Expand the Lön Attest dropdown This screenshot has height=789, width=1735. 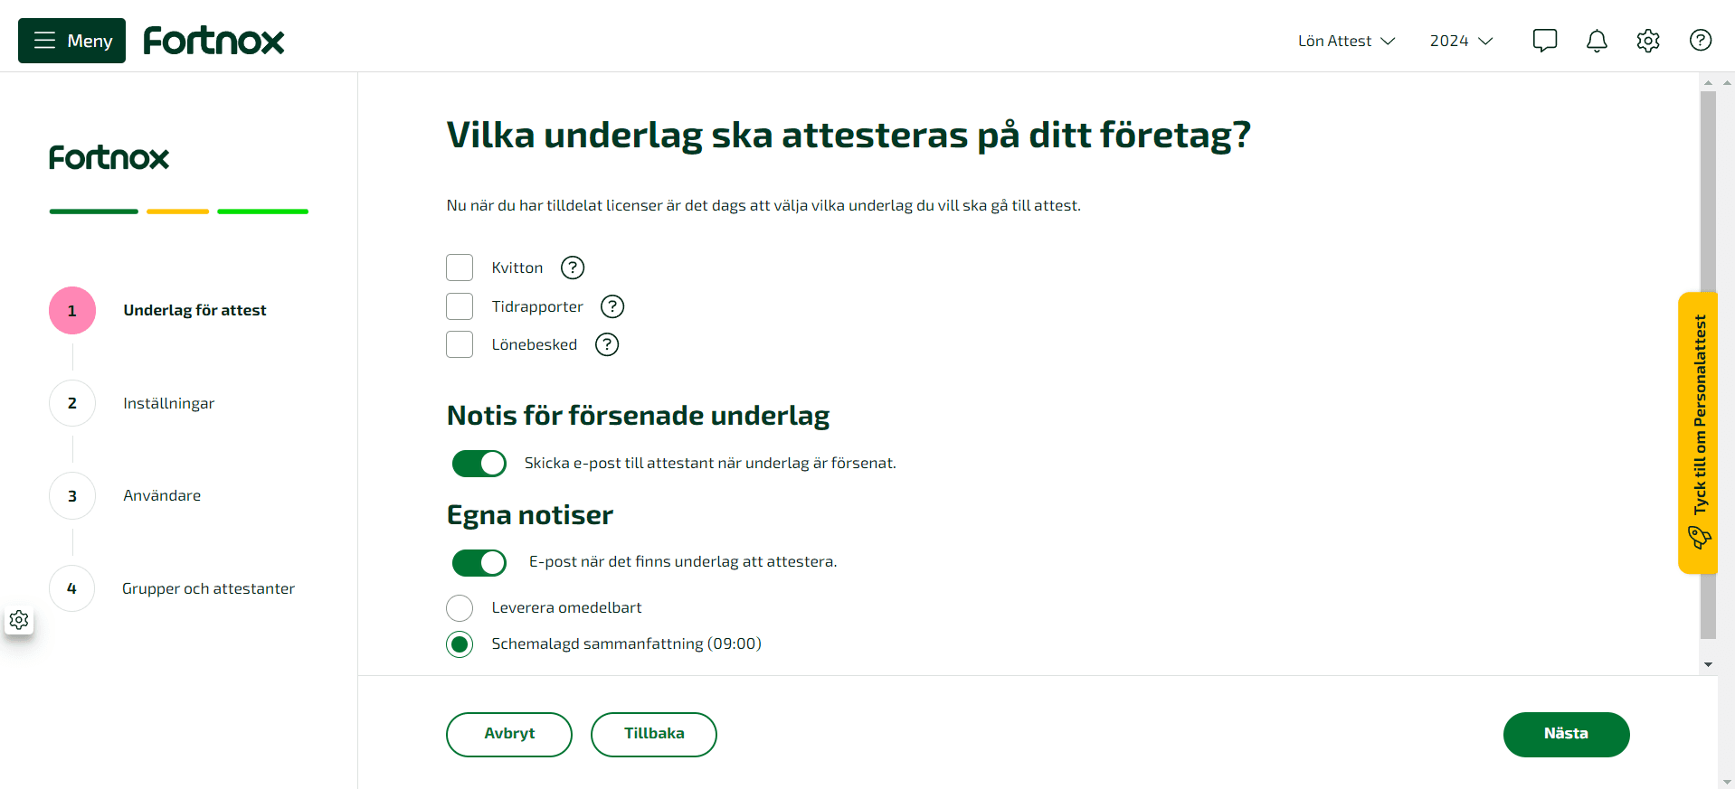(x=1346, y=41)
